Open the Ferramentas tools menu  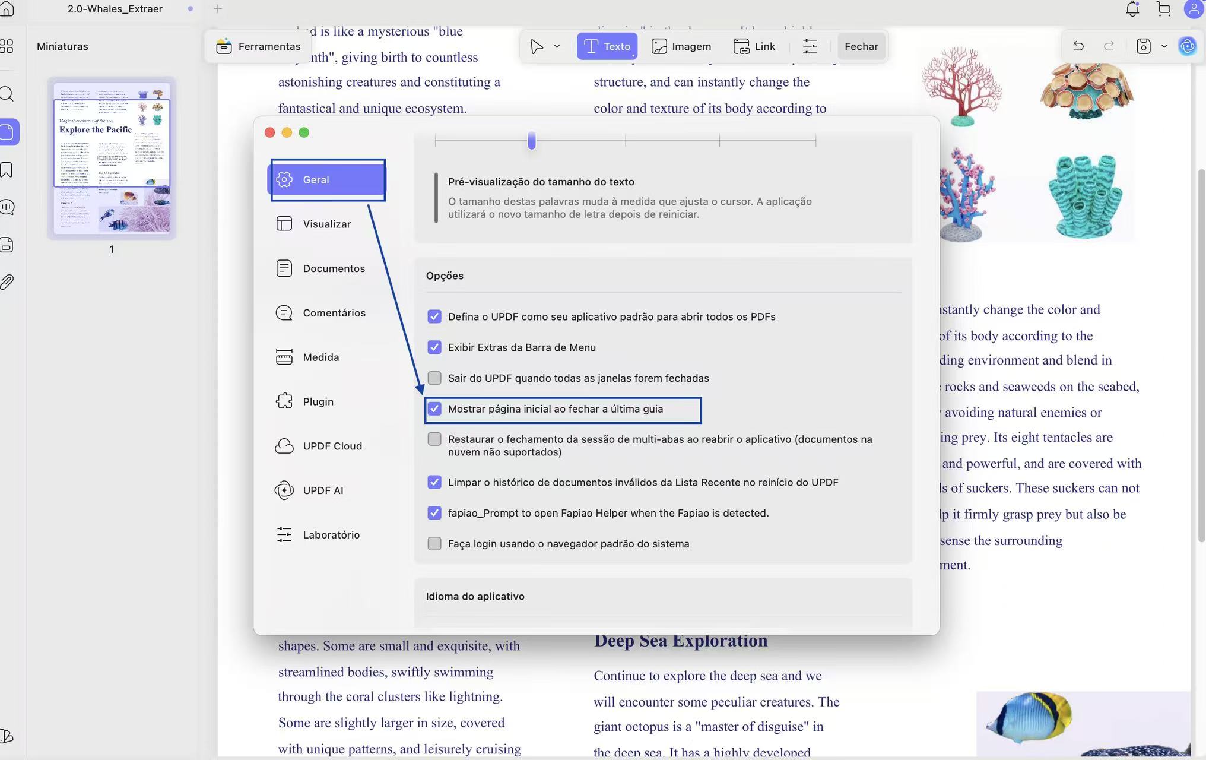(258, 46)
